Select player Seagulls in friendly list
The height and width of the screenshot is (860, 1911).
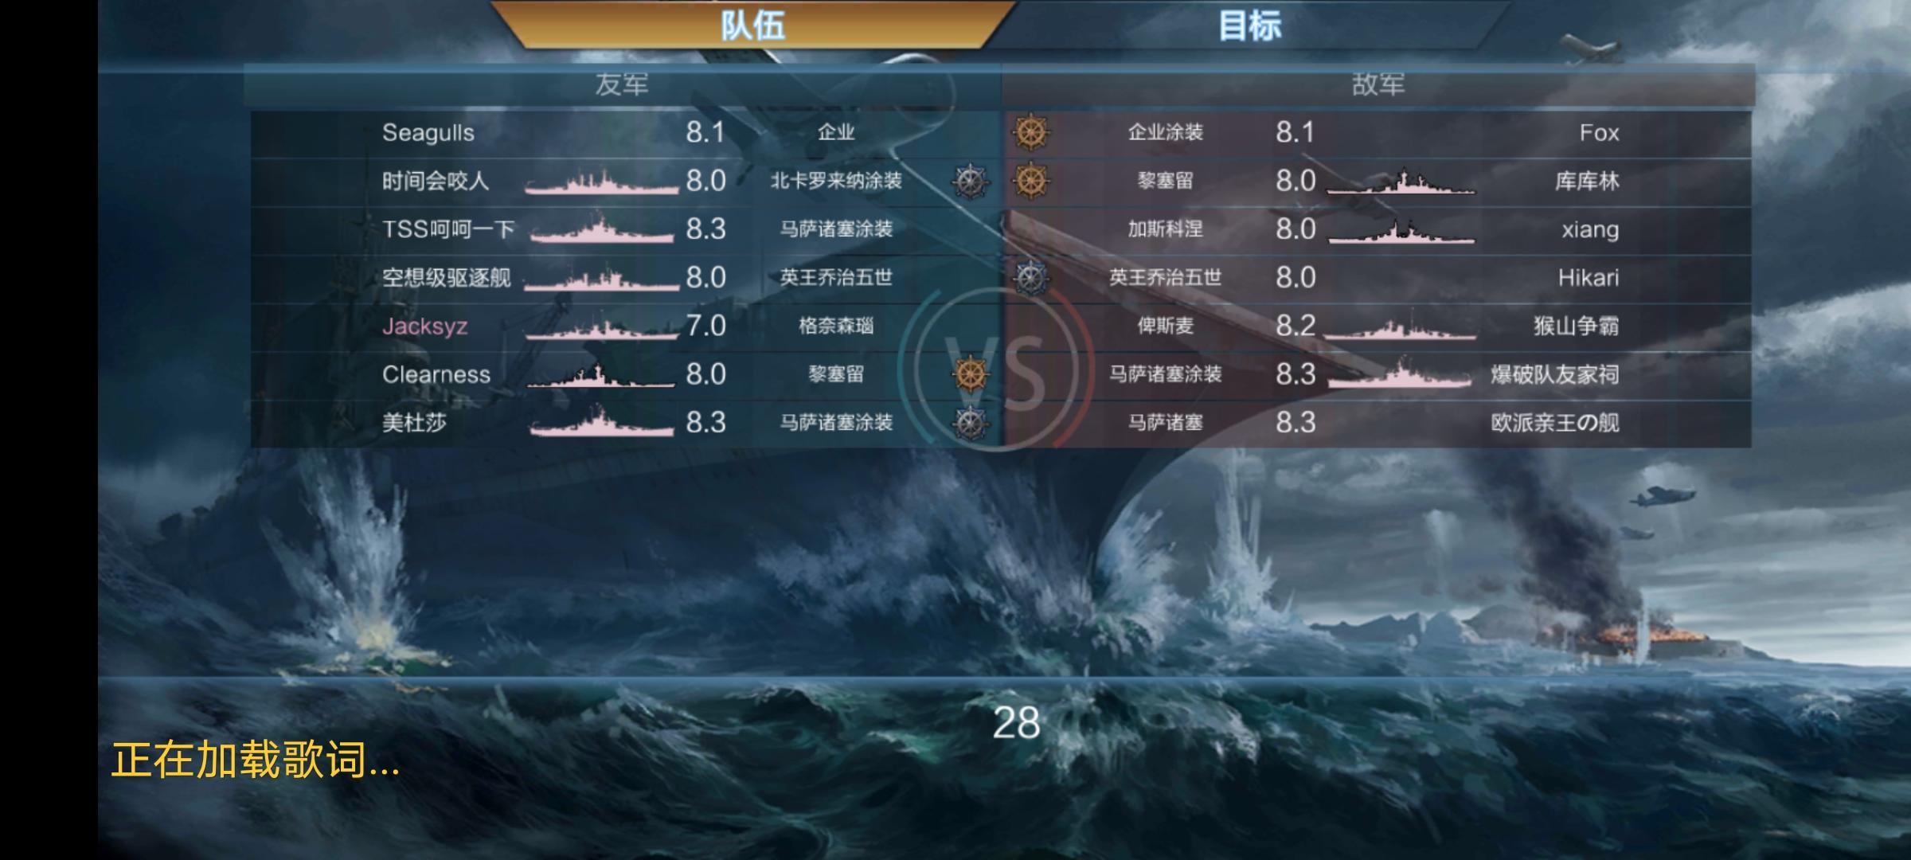(x=428, y=132)
